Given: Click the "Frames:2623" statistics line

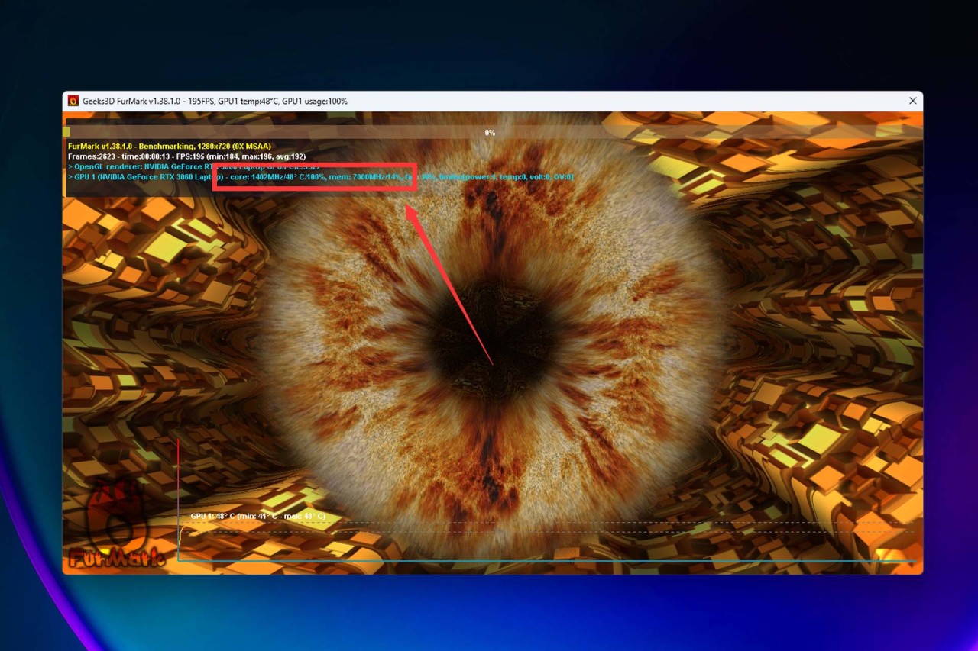Looking at the screenshot, I should 187,156.
